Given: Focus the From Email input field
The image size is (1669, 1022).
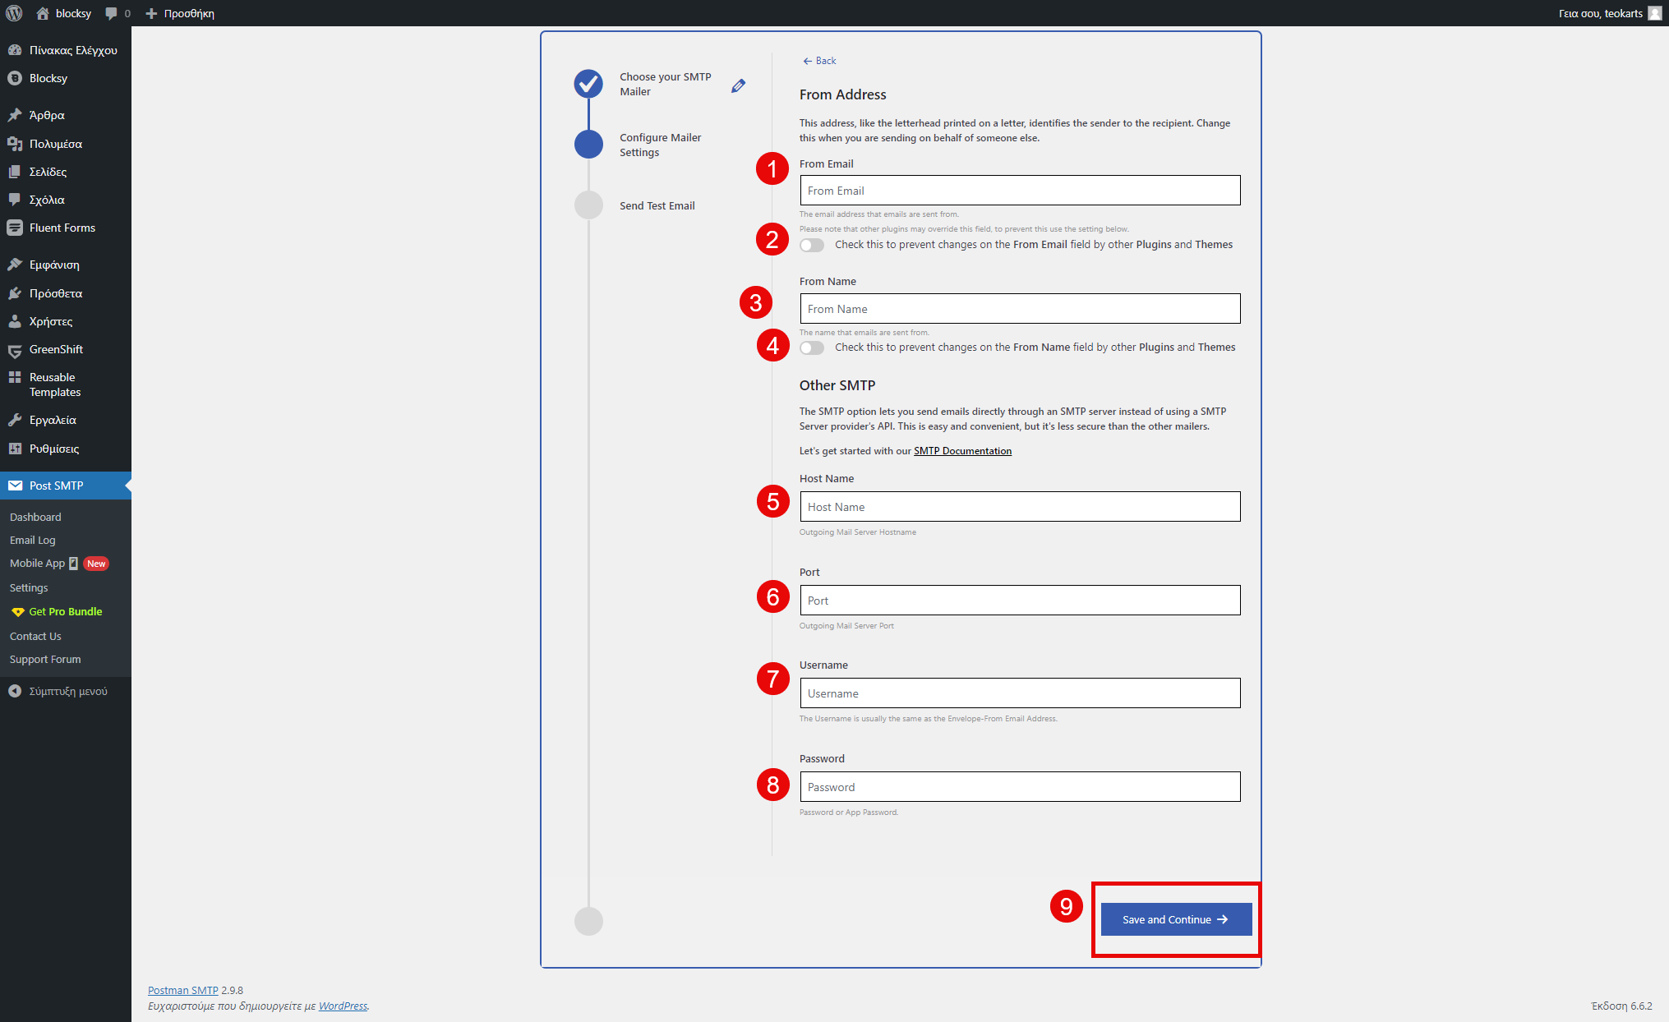Looking at the screenshot, I should click(x=1020, y=191).
